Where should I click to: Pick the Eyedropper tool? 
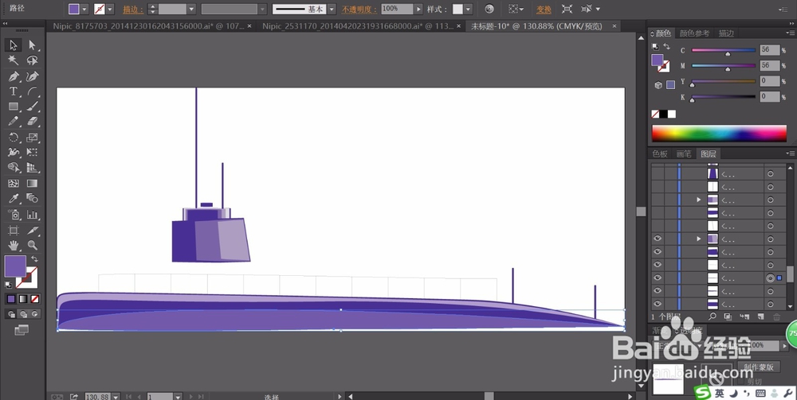[14, 198]
